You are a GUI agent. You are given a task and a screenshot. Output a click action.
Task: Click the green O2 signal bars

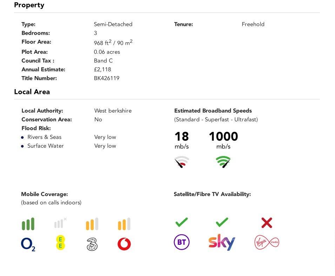pyautogui.click(x=28, y=224)
